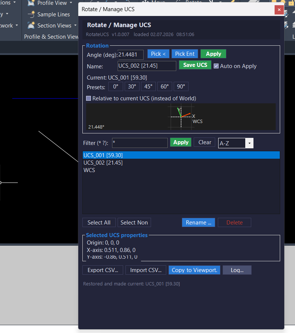The height and width of the screenshot is (333, 295).
Task: Click the status message Restored and made current
Action: [x=131, y=284]
